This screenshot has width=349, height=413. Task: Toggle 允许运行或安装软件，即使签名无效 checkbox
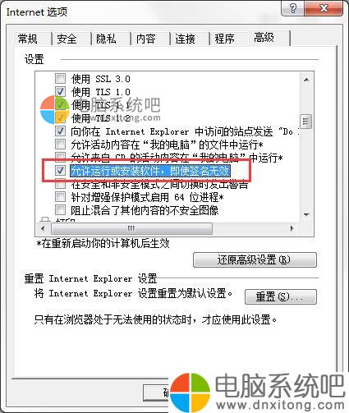click(x=60, y=171)
